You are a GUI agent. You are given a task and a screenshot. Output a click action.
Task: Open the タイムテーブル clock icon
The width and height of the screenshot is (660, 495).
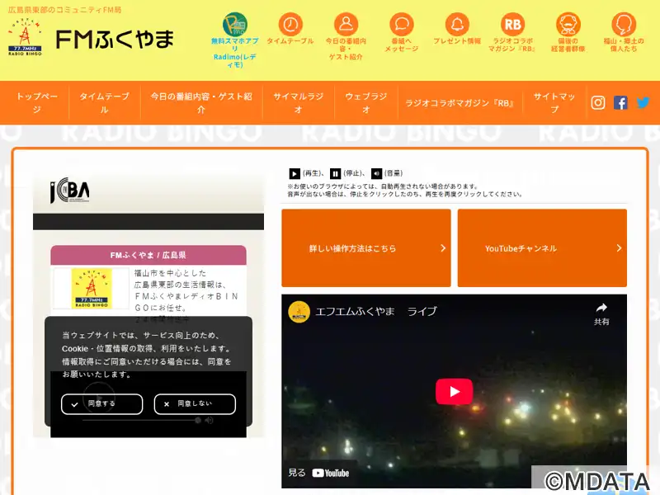coord(290,25)
